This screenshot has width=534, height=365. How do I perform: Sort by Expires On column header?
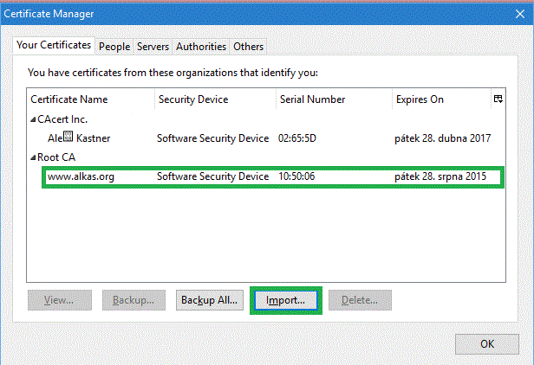click(440, 99)
